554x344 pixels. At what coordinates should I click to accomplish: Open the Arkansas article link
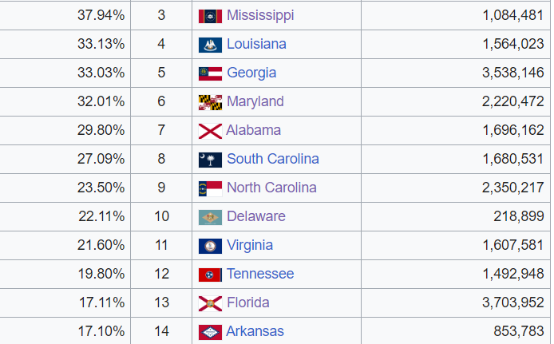pos(255,331)
